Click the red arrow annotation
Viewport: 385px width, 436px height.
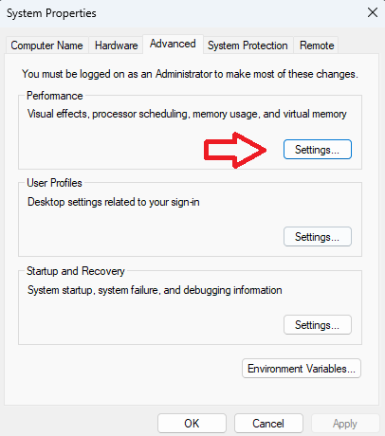(235, 150)
